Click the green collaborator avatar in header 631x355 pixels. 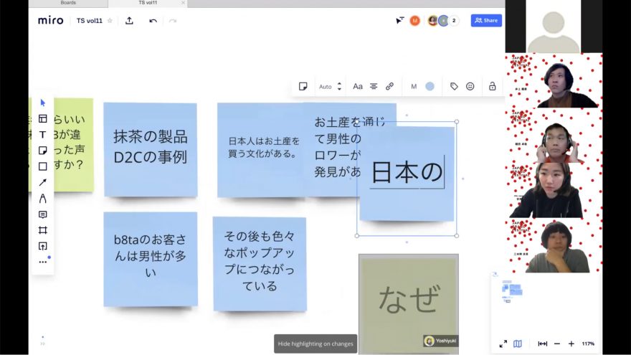click(443, 21)
